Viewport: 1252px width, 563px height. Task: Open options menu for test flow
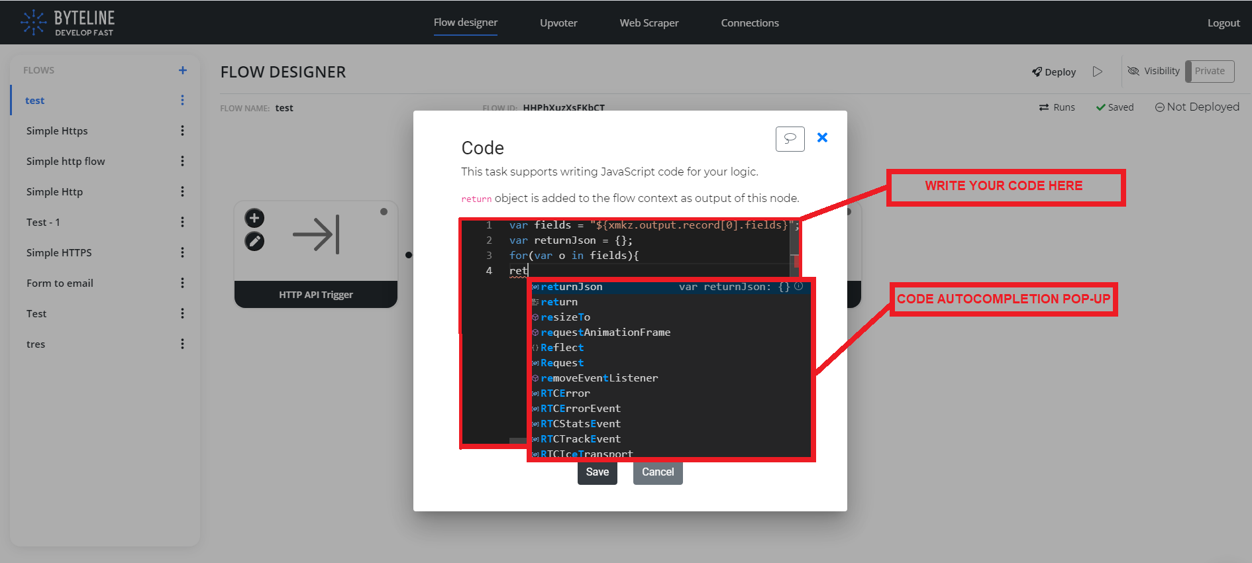tap(182, 100)
